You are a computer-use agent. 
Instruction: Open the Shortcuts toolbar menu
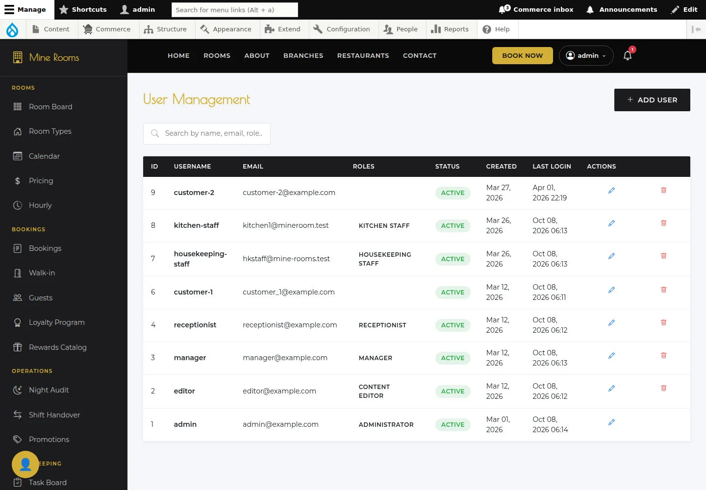[83, 9]
